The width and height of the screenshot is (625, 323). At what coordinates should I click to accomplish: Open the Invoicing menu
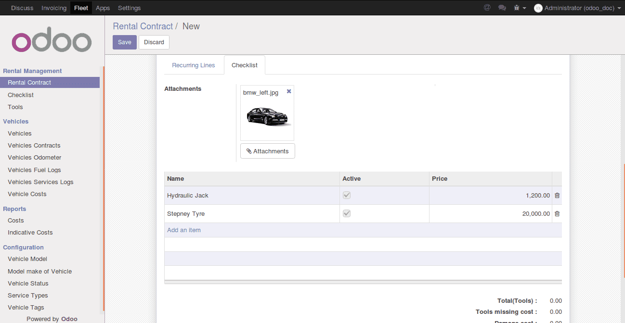tap(54, 8)
